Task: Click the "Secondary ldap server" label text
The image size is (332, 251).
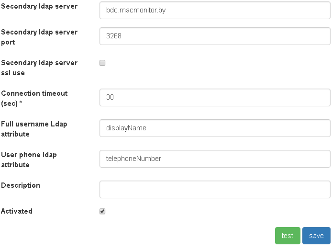Action: tap(39, 7)
